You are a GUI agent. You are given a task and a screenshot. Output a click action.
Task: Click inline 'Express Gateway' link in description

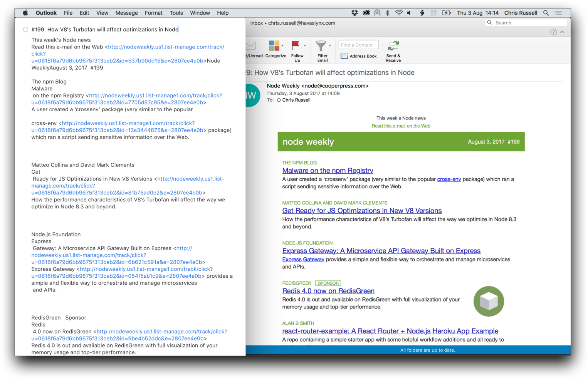point(303,260)
